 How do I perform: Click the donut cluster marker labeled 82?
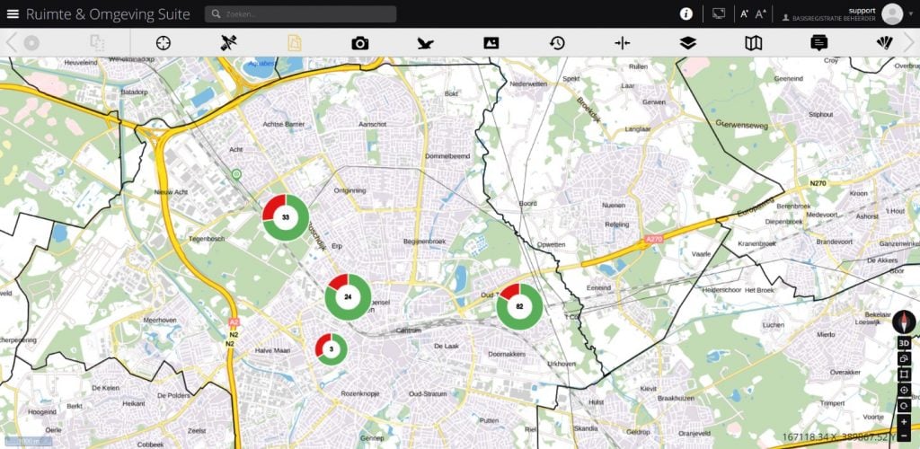520,306
